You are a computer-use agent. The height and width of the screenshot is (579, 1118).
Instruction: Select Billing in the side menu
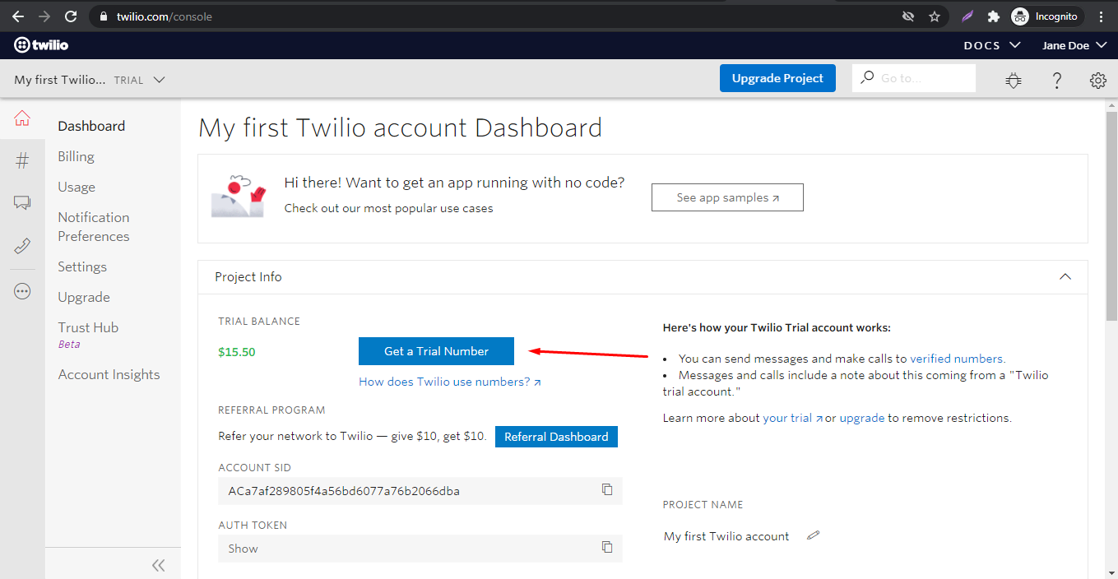click(76, 156)
